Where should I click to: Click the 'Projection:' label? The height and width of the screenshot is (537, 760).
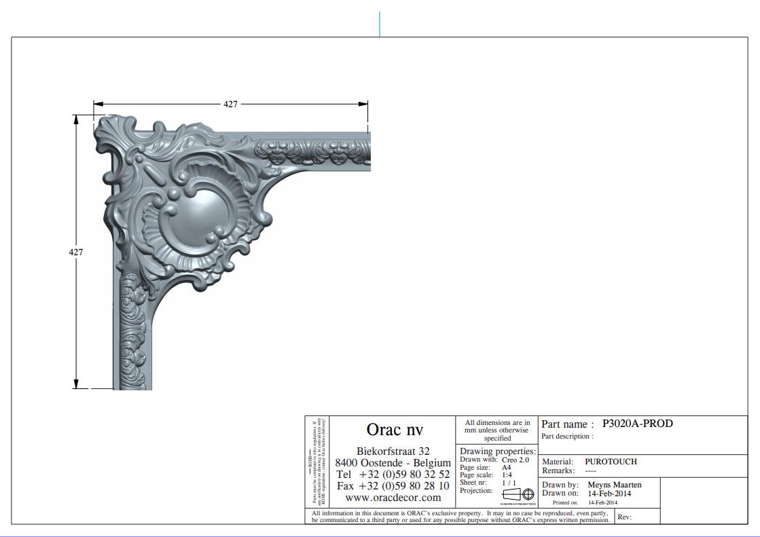[476, 490]
